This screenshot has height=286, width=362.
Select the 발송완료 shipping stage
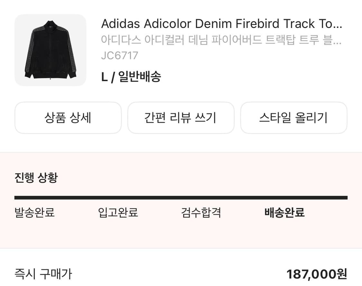[x=33, y=213]
